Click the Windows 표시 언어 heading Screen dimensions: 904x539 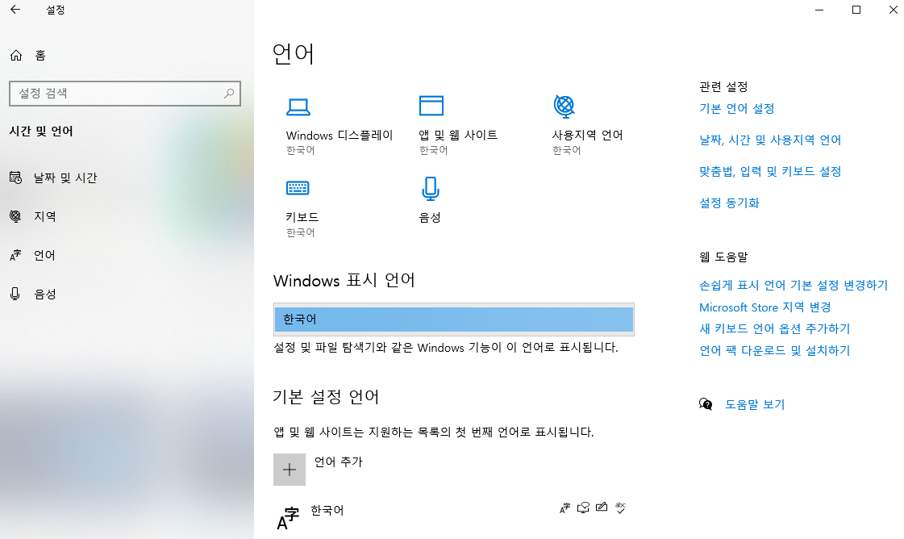click(344, 281)
